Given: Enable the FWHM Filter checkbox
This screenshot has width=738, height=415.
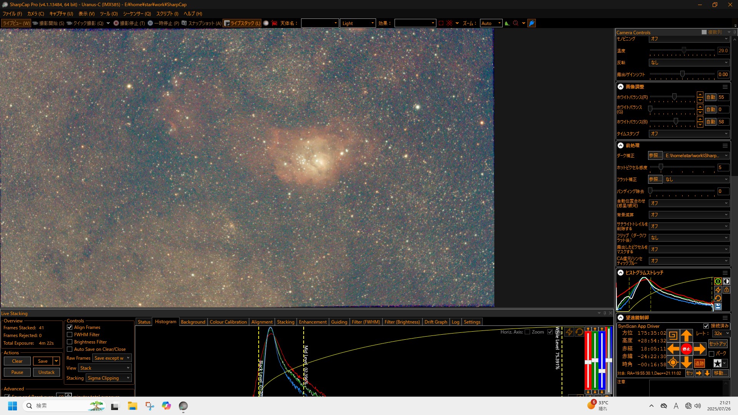Looking at the screenshot, I should click(70, 335).
